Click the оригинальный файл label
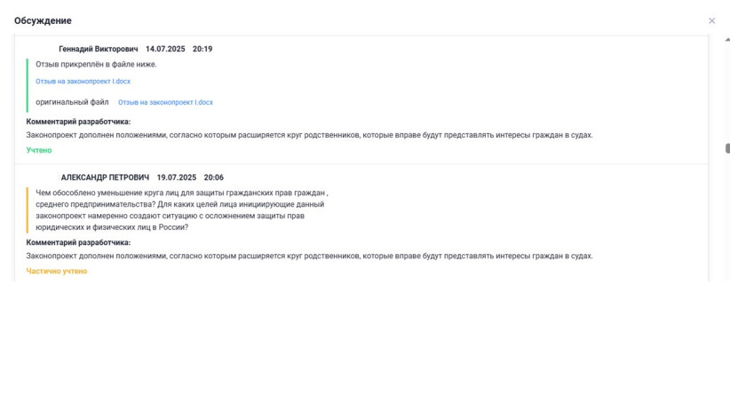The image size is (730, 411). pyautogui.click(x=72, y=102)
